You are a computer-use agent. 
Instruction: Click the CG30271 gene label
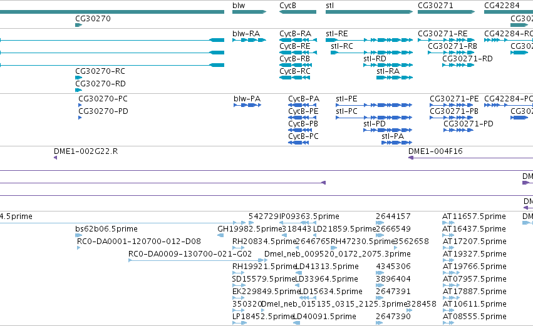[x=435, y=6]
